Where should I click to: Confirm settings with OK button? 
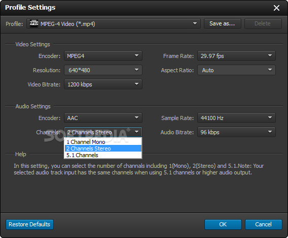click(x=223, y=224)
